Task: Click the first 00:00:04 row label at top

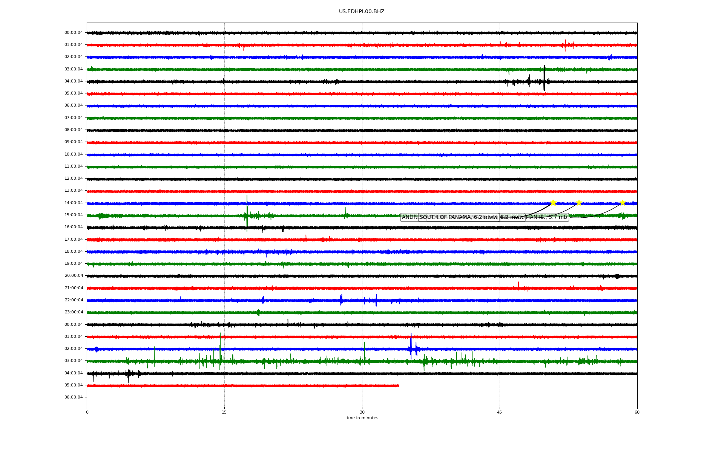Action: (74, 33)
